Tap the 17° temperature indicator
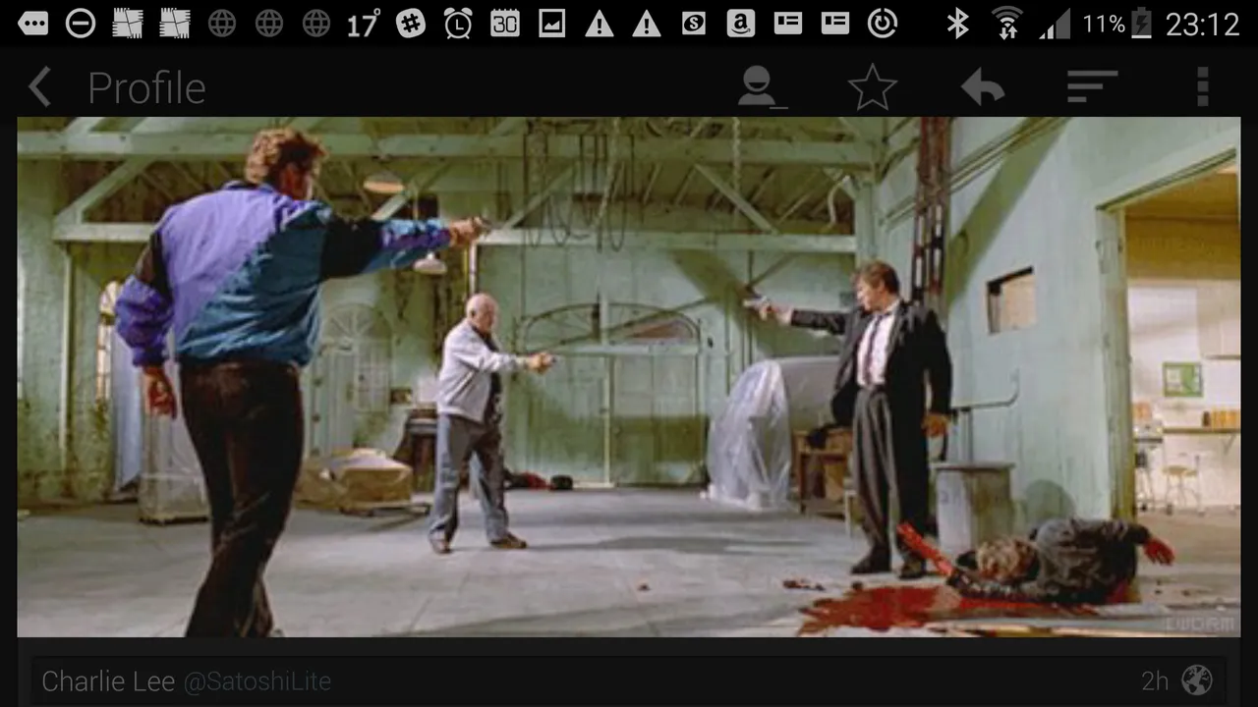1258x707 pixels. pyautogui.click(x=363, y=24)
